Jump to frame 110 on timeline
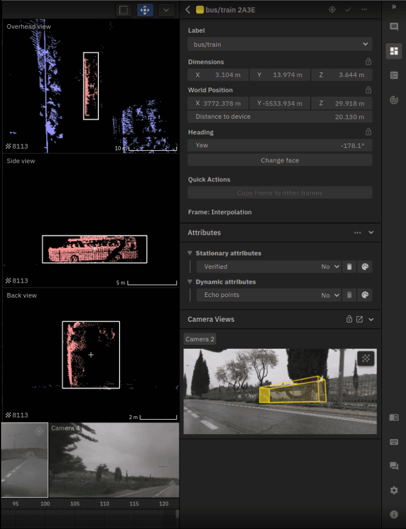406x529 pixels. pos(105,504)
